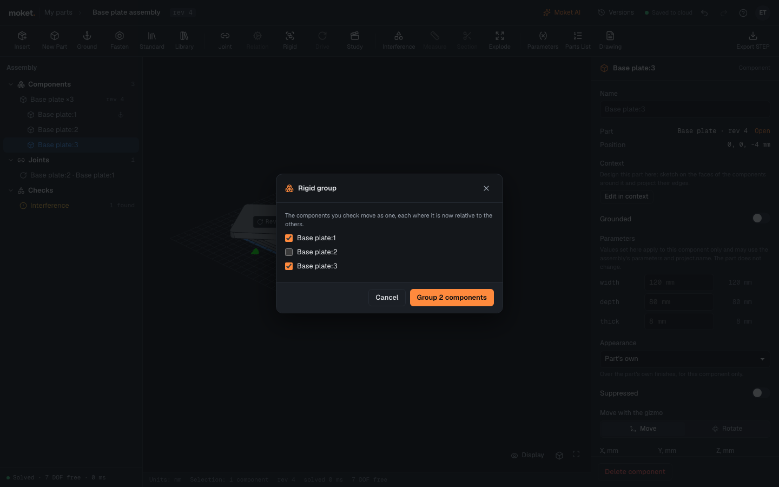Run the Interference check tool
The height and width of the screenshot is (487, 779).
pos(399,40)
